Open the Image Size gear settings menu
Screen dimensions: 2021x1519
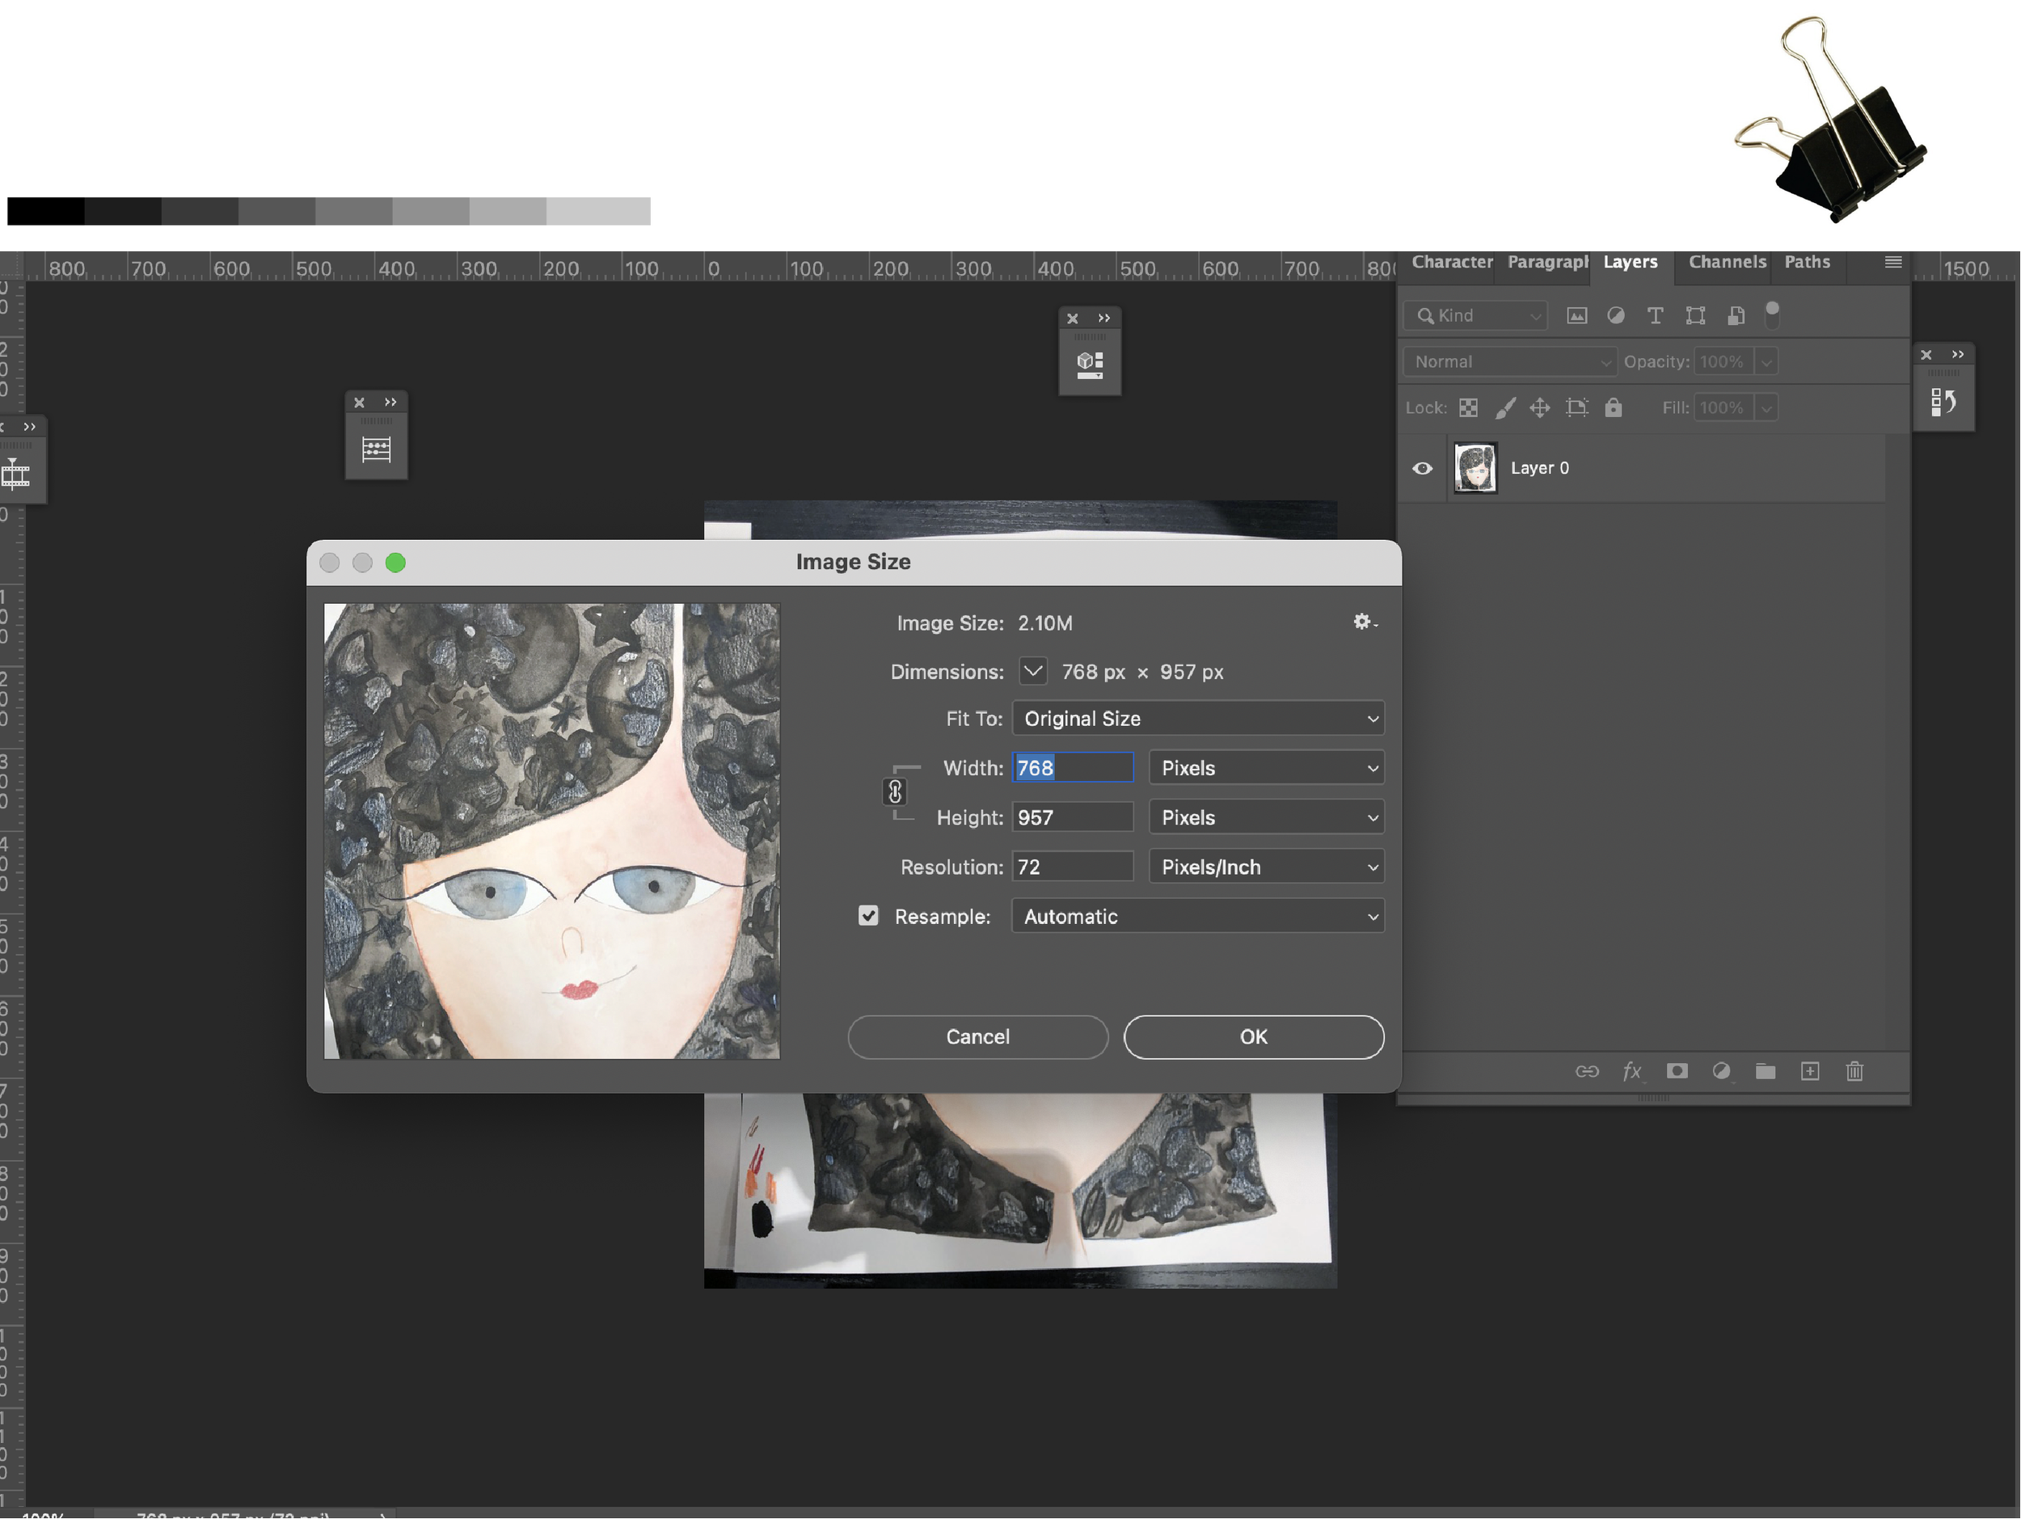tap(1364, 622)
